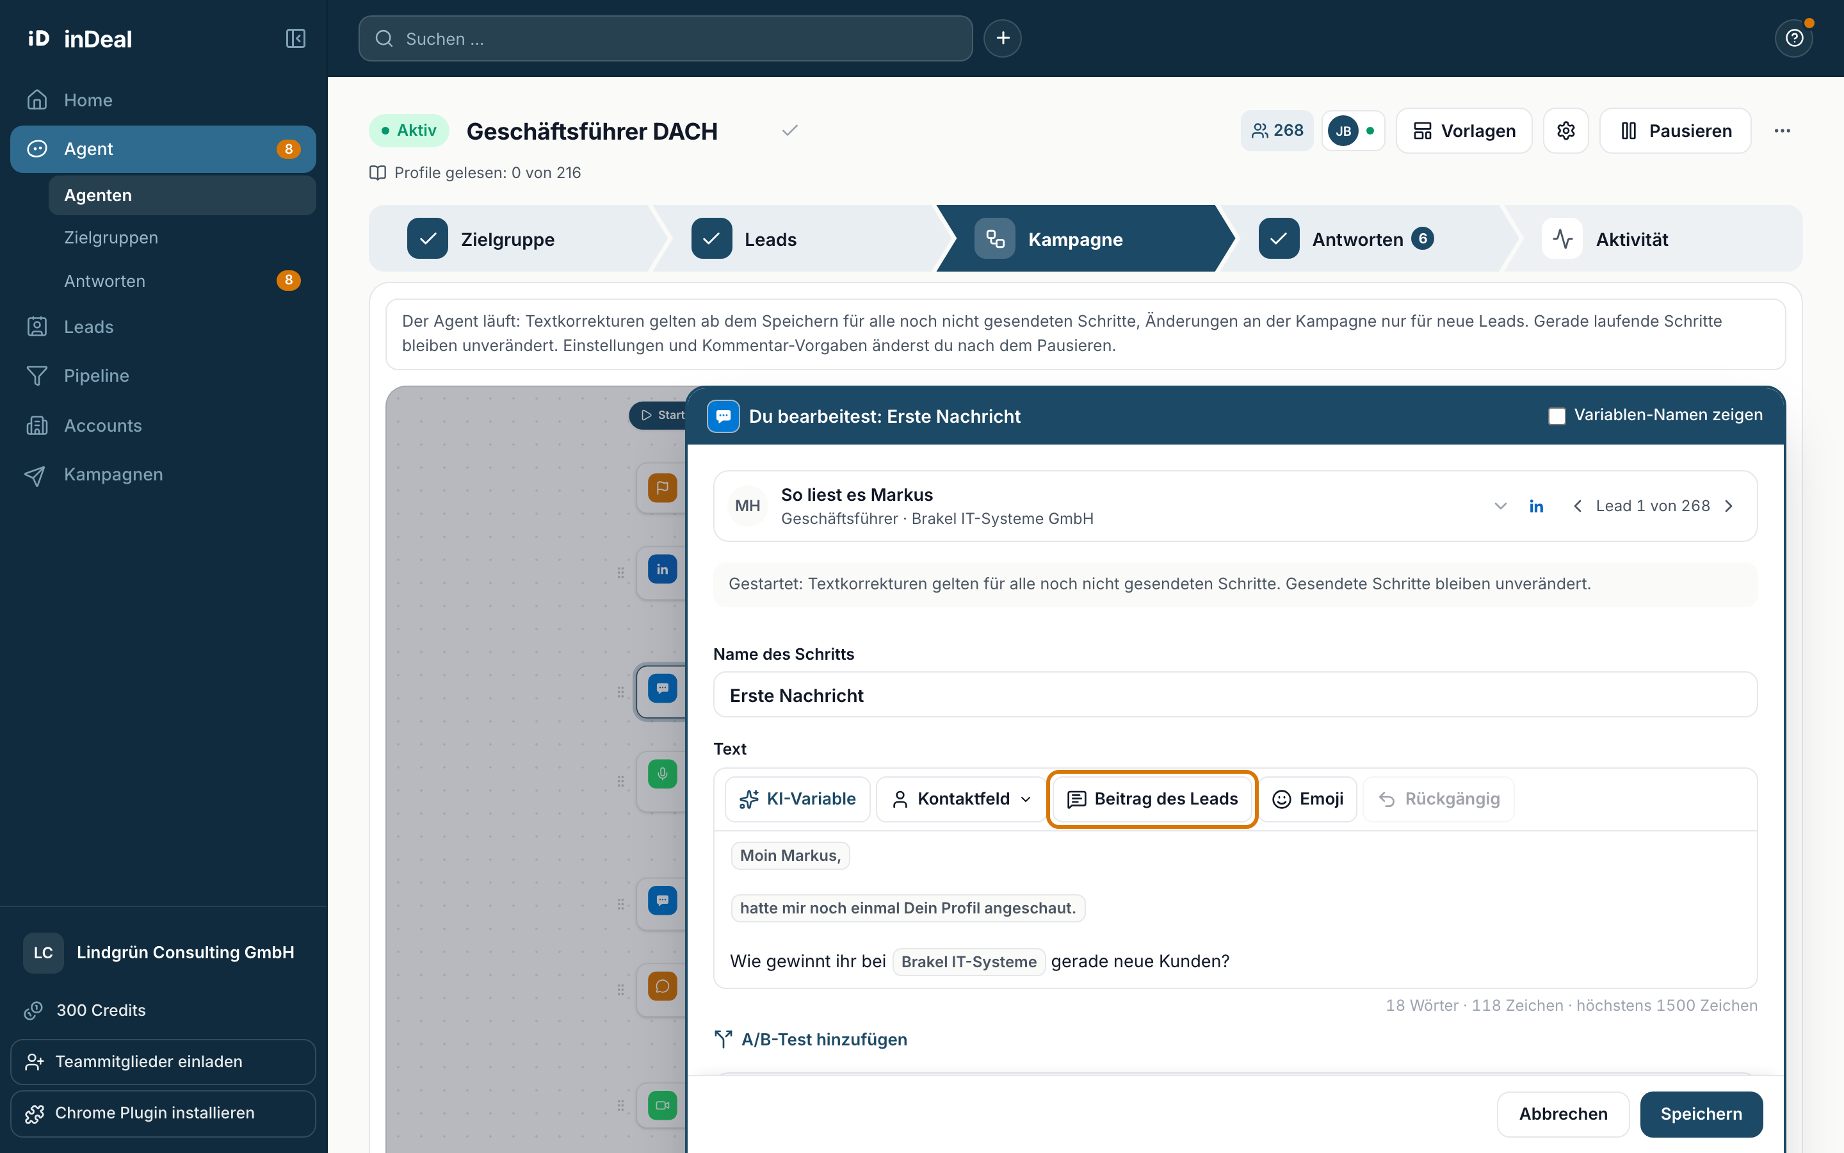Click Teammitglieder einladen button

(x=163, y=1061)
